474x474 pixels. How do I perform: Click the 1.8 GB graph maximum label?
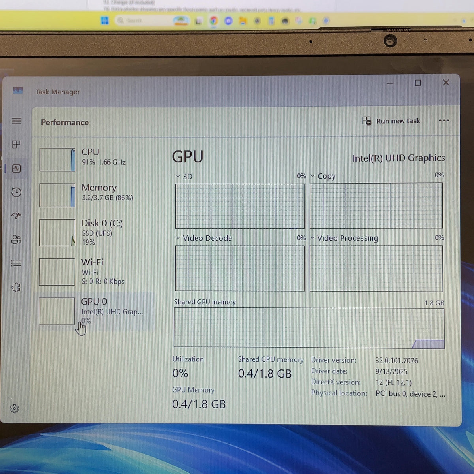coord(434,303)
